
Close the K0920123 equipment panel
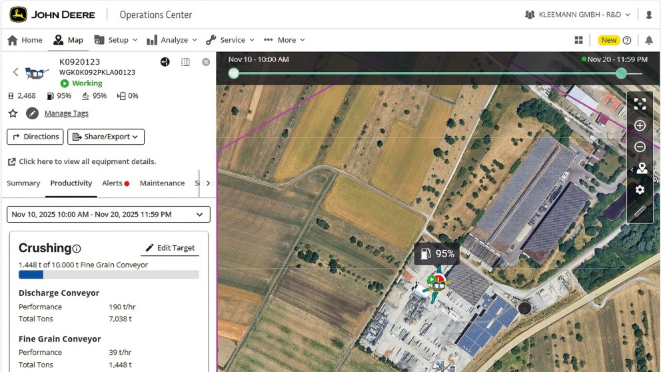[206, 62]
